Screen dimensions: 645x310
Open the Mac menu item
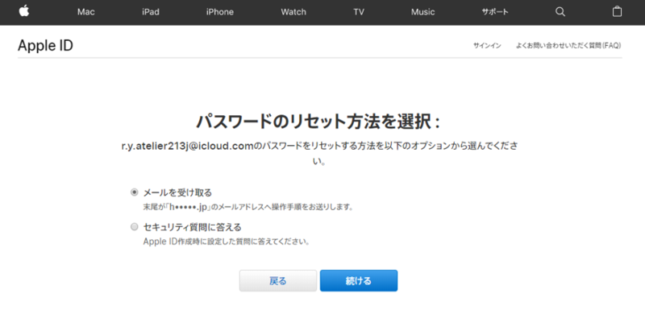[x=86, y=12]
